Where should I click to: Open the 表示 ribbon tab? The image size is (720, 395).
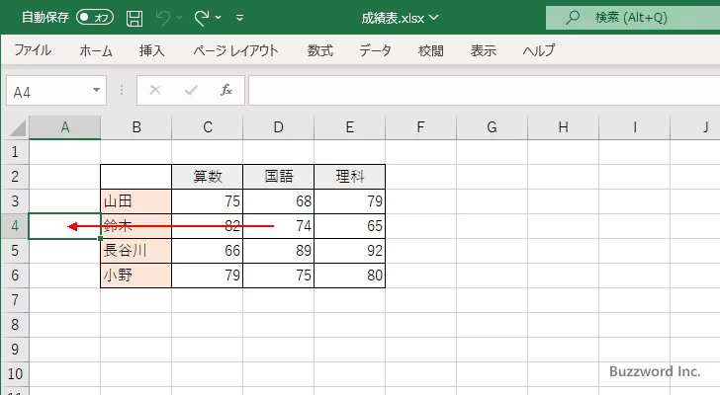483,50
